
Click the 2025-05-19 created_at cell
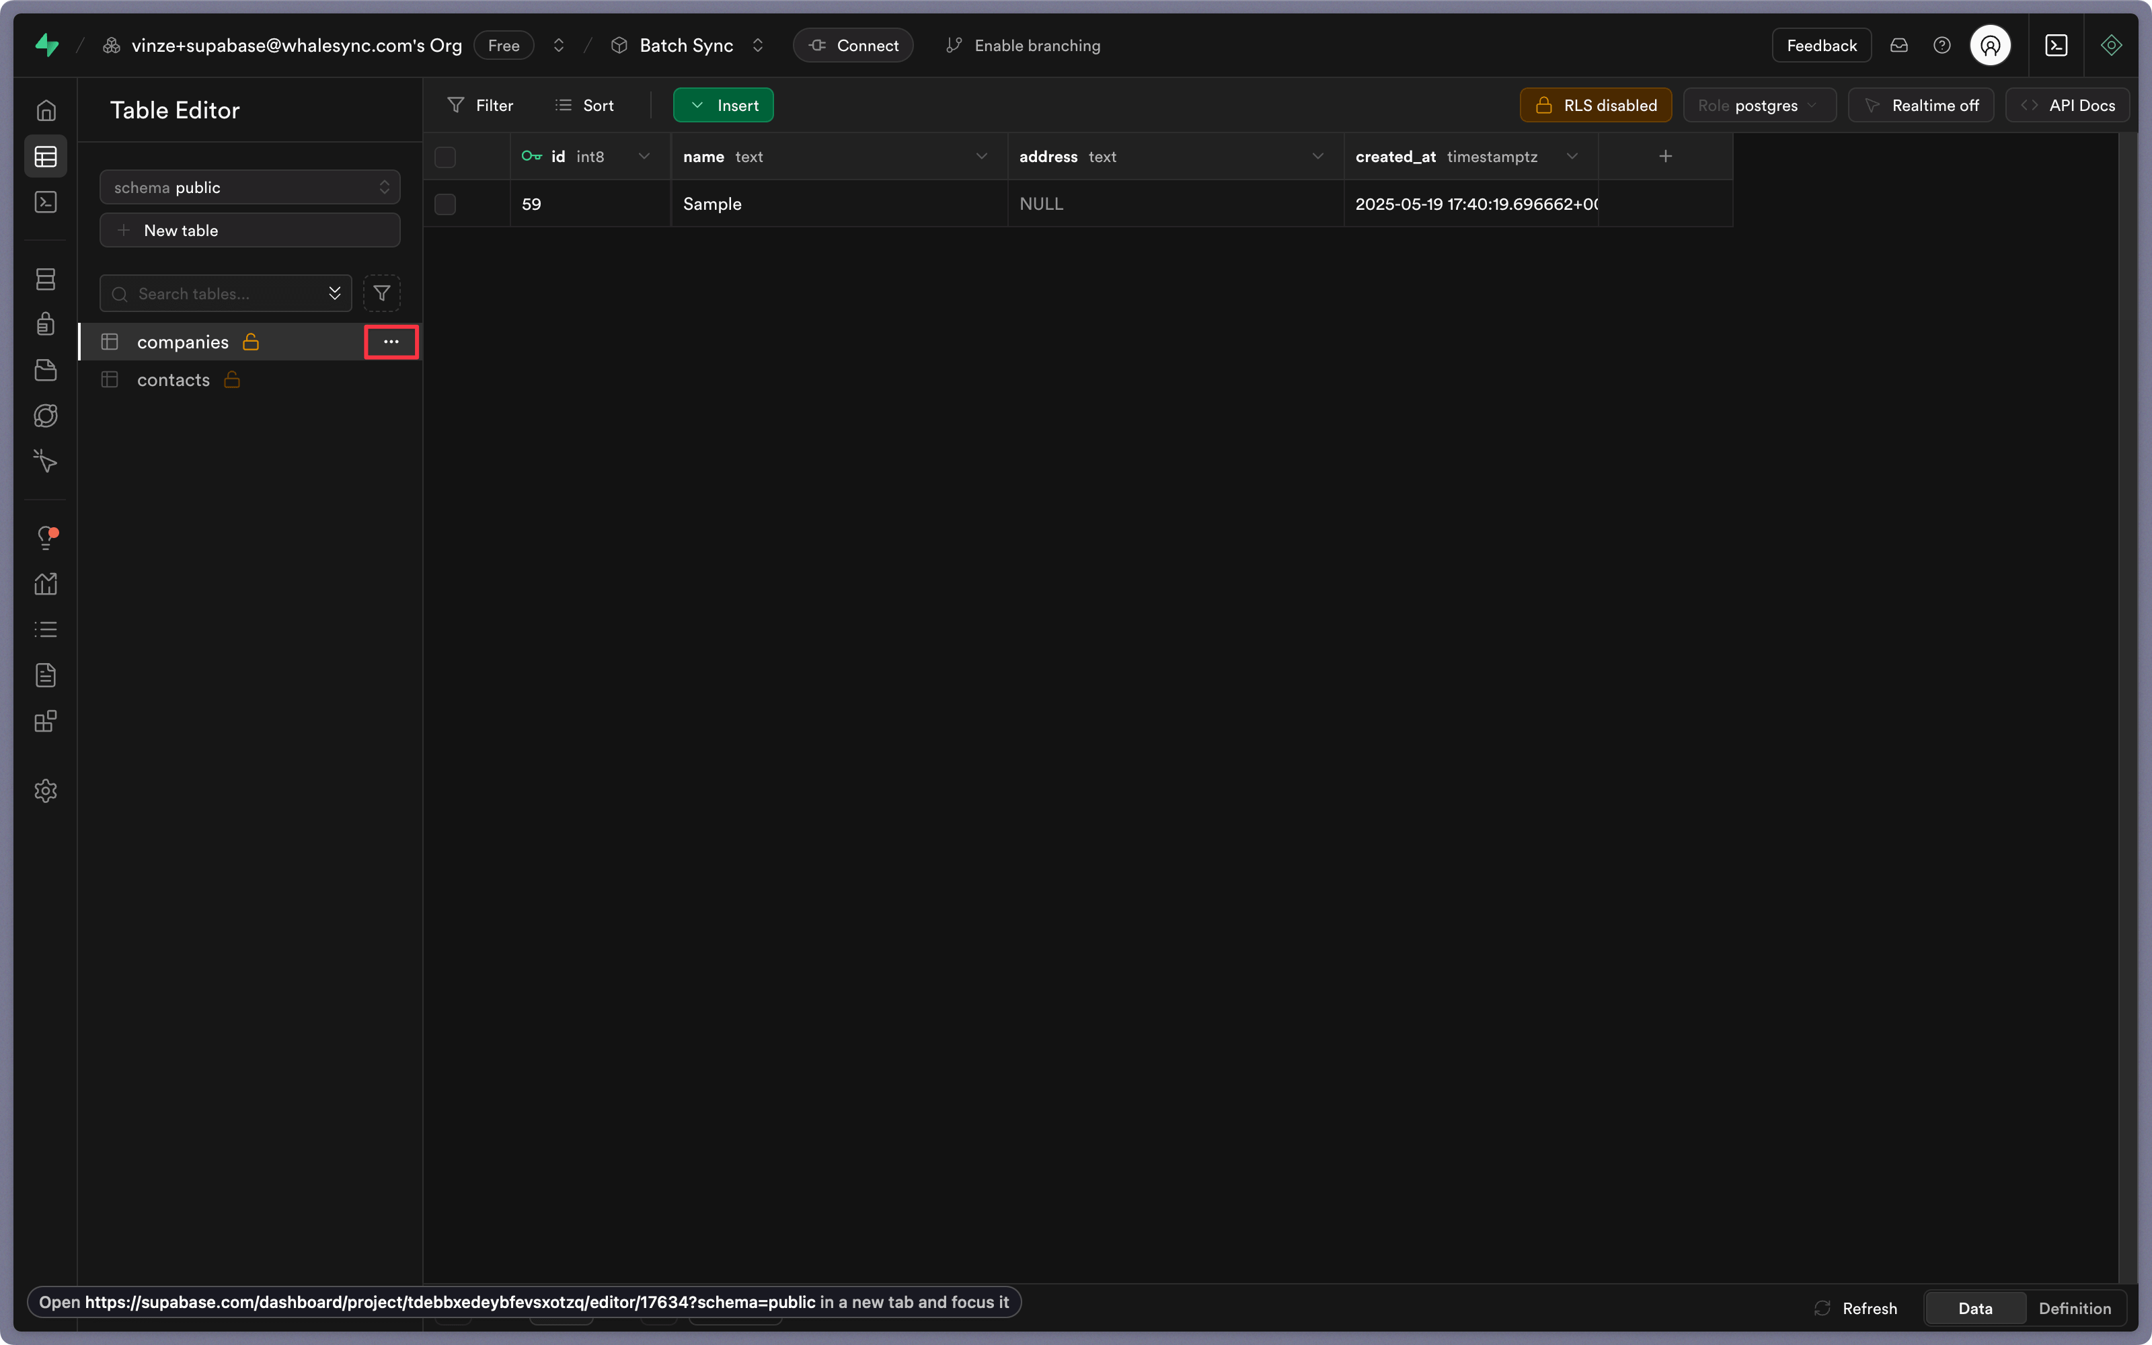pyautogui.click(x=1471, y=204)
